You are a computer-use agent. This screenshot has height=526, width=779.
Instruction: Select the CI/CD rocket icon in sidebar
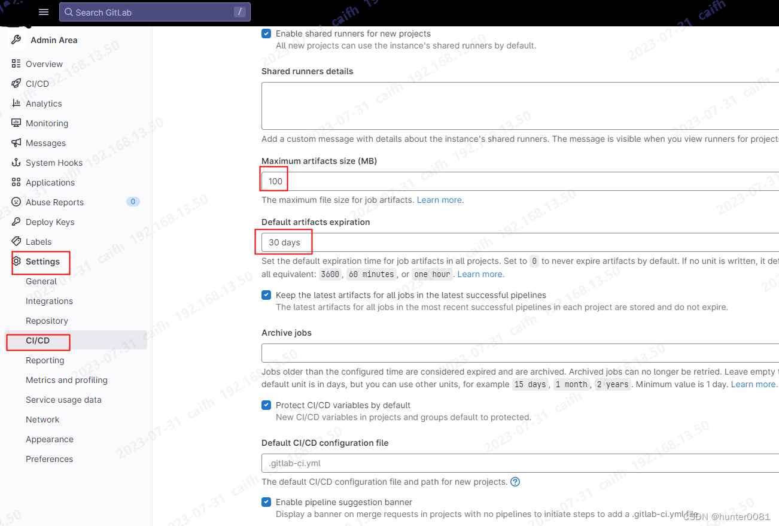pyautogui.click(x=15, y=83)
